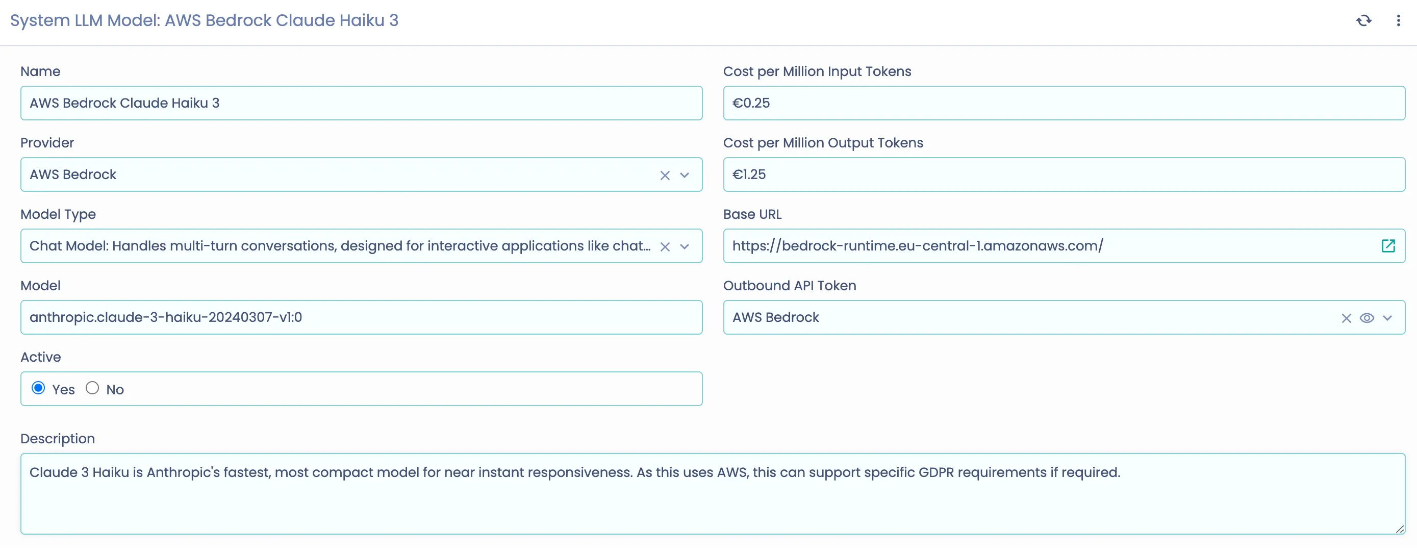
Task: Expand the Model Type dropdown chevron
Action: [x=685, y=247]
